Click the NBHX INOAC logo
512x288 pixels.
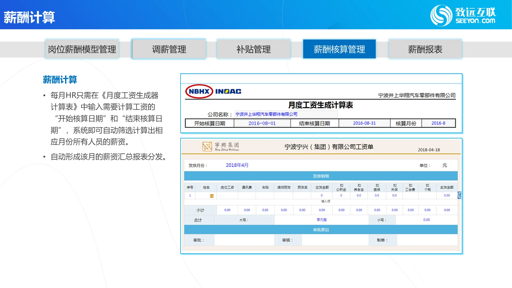(213, 91)
